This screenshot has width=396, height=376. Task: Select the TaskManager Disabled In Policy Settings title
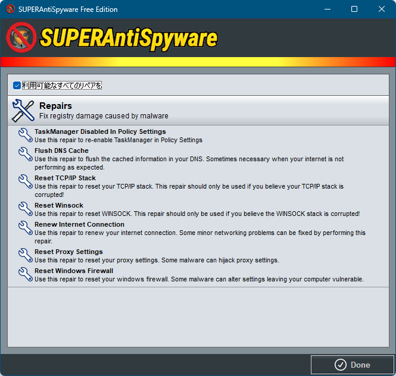tap(100, 131)
